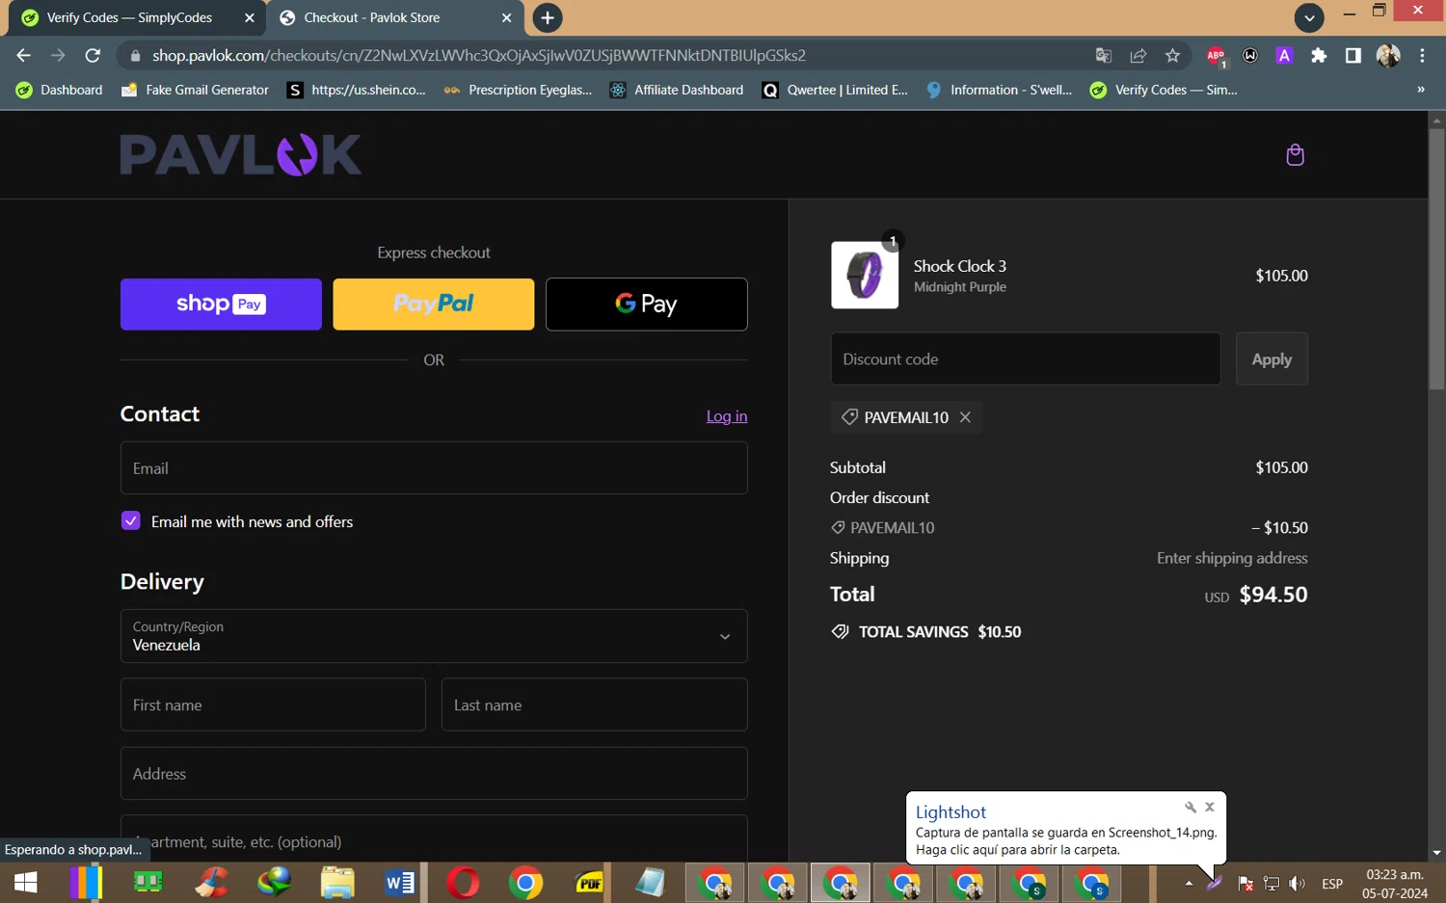Switch to the Verify Codes — SimplyCodes tab
The image size is (1446, 903).
(x=129, y=17)
